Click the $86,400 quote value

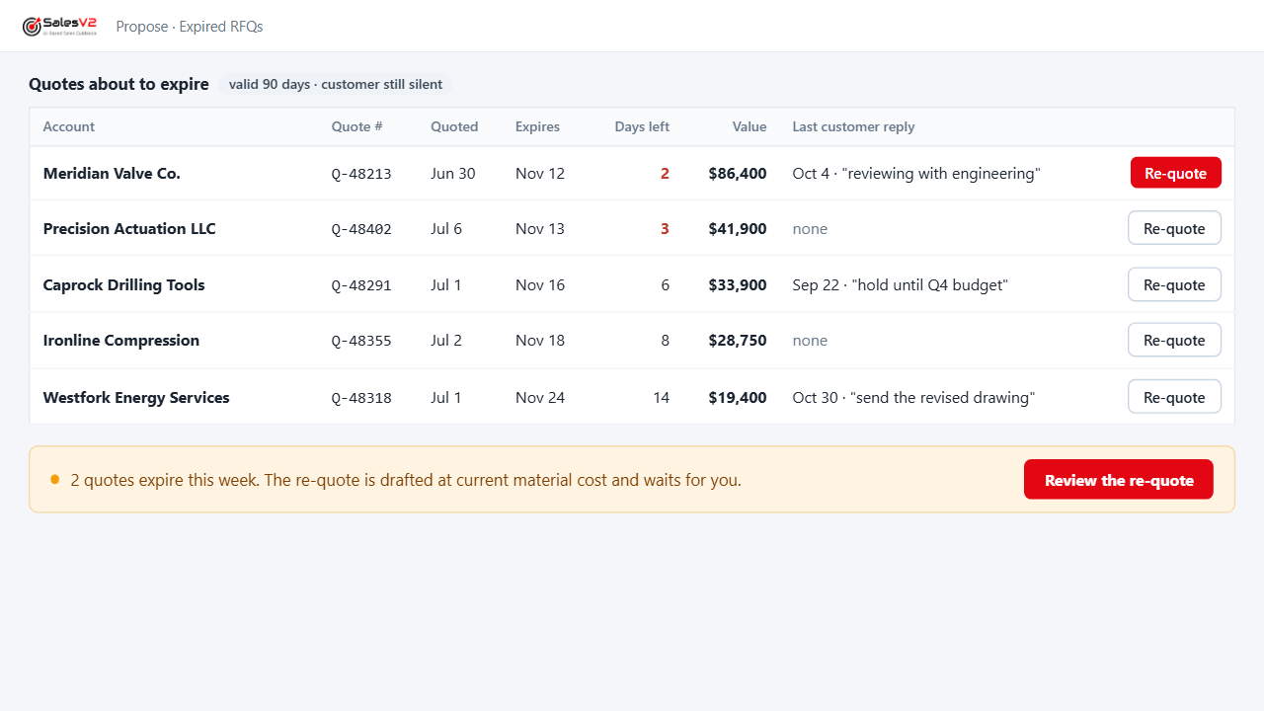pyautogui.click(x=738, y=173)
